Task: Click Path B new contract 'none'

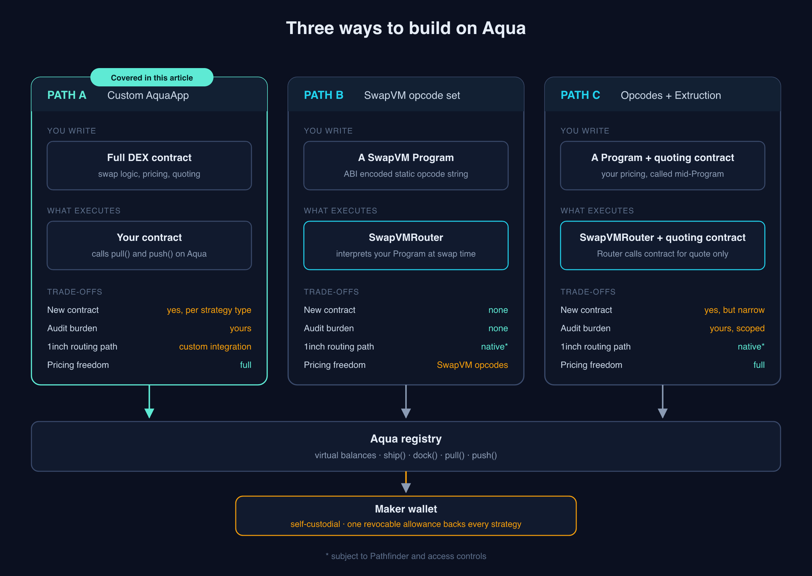Action: click(x=498, y=310)
